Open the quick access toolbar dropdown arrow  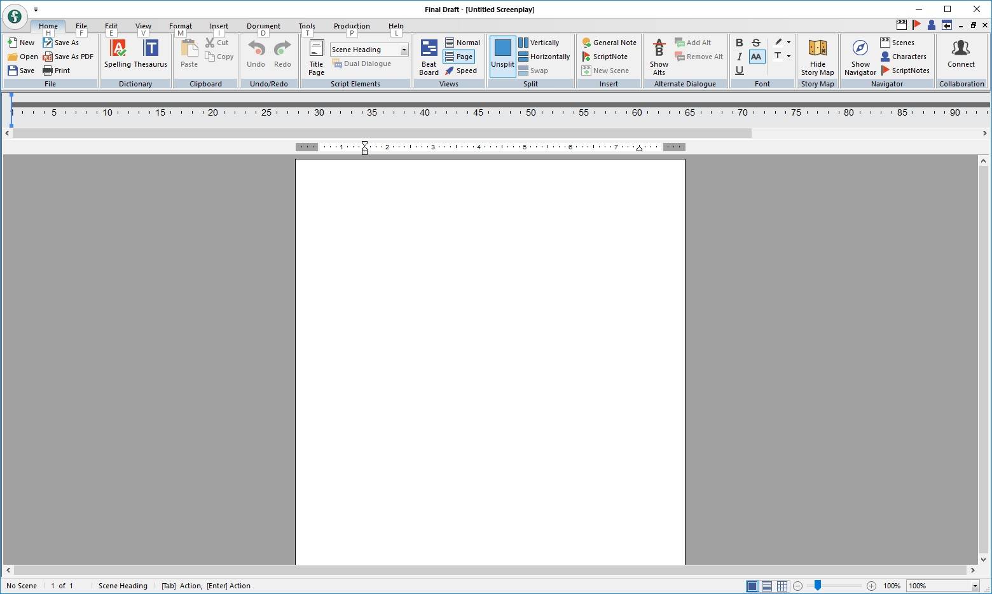[36, 10]
